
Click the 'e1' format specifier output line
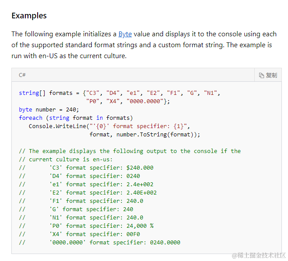(x=86, y=184)
